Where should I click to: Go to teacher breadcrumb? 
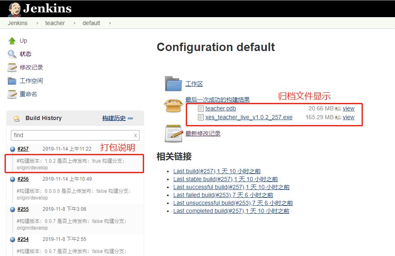point(55,23)
